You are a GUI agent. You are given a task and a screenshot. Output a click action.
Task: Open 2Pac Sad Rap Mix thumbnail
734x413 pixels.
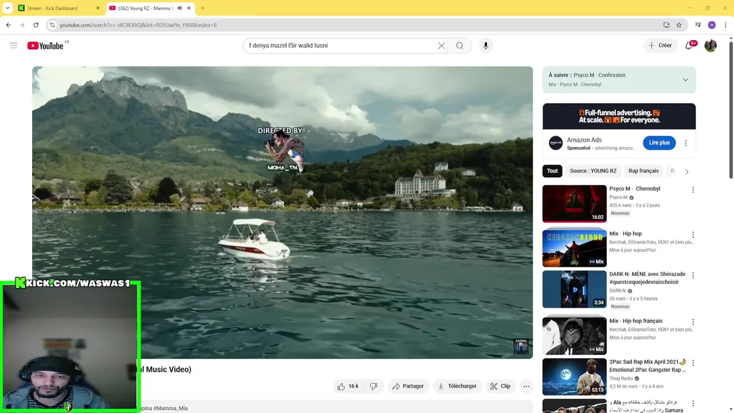pyautogui.click(x=574, y=377)
